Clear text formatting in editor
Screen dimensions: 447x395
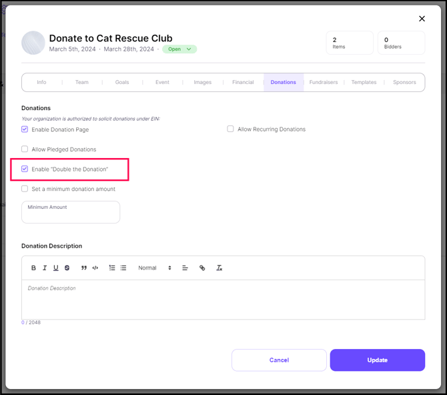pyautogui.click(x=219, y=268)
